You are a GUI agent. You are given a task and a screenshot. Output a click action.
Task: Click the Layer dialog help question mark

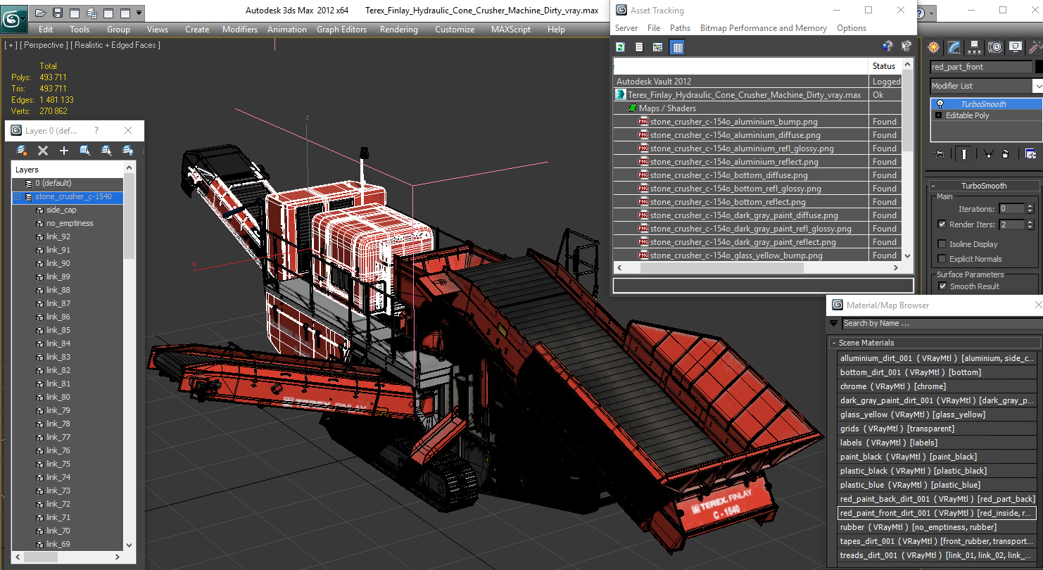pos(96,130)
